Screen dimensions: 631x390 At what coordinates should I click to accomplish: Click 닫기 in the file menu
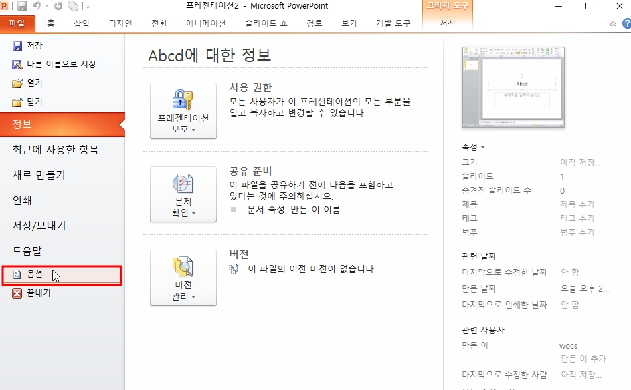pyautogui.click(x=27, y=102)
